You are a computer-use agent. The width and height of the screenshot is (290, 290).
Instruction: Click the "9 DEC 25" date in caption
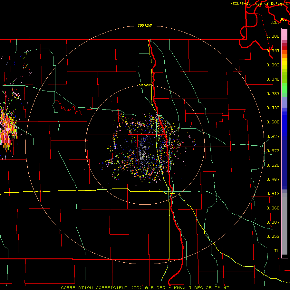pos(200,288)
